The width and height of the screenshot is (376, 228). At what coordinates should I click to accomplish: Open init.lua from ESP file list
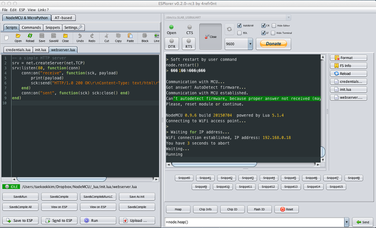tap(348, 90)
